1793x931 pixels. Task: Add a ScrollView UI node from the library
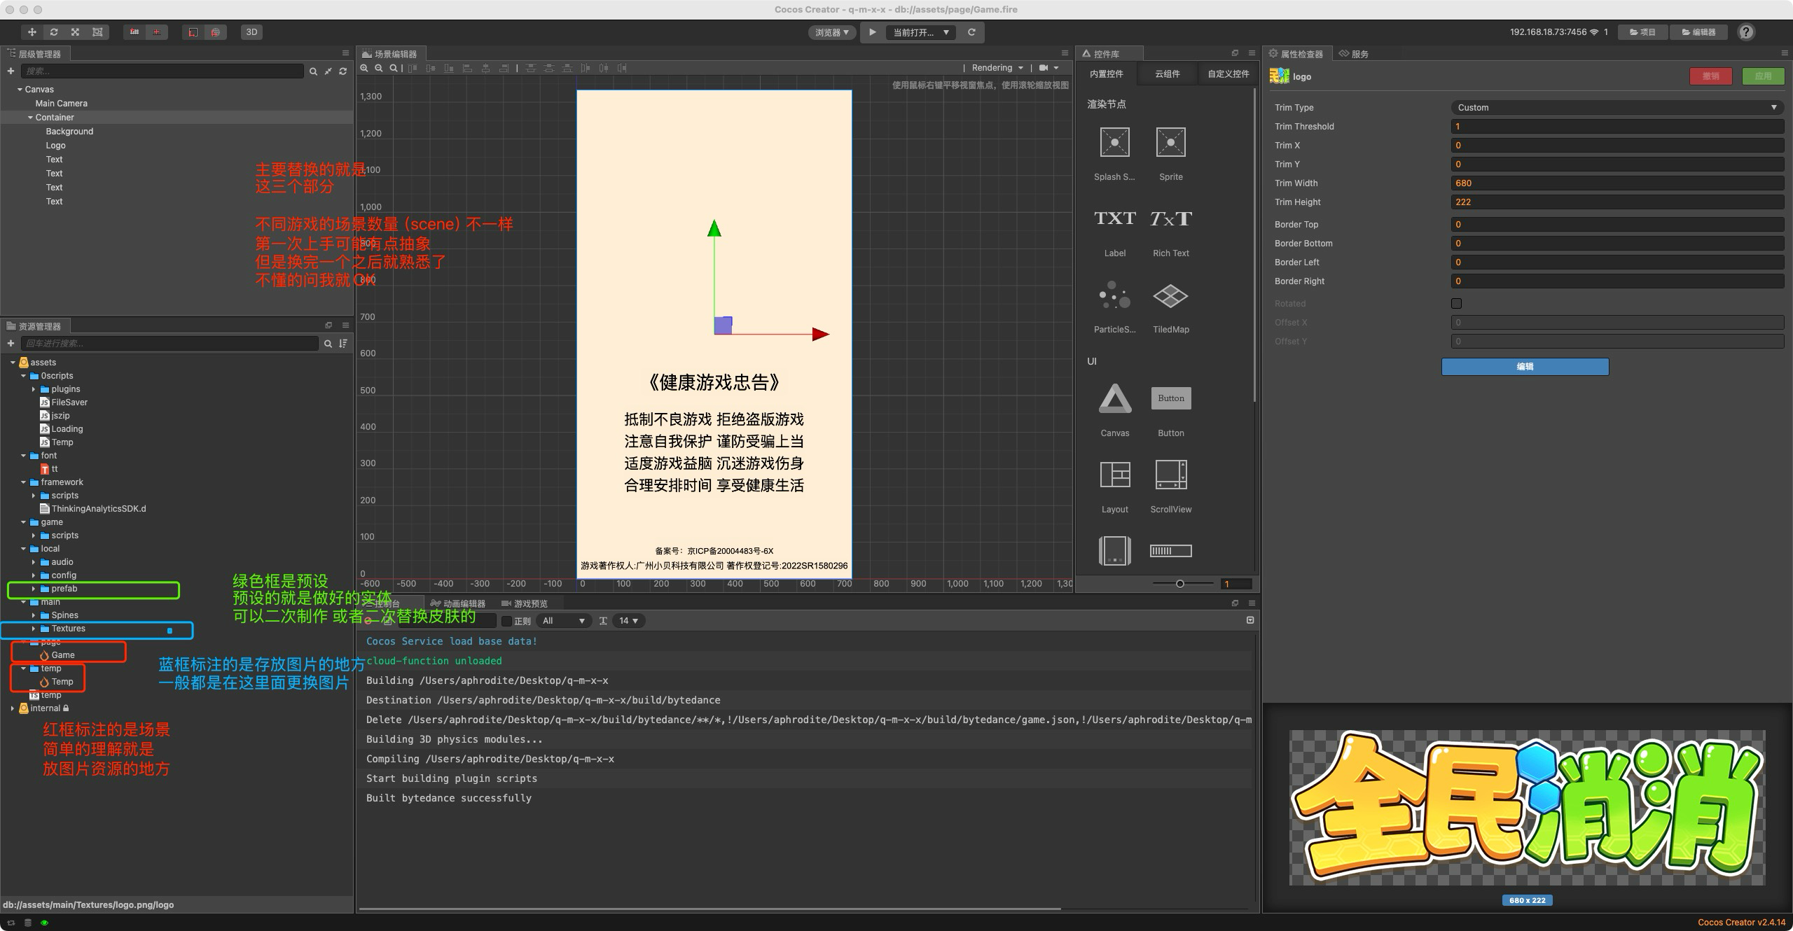coord(1170,486)
